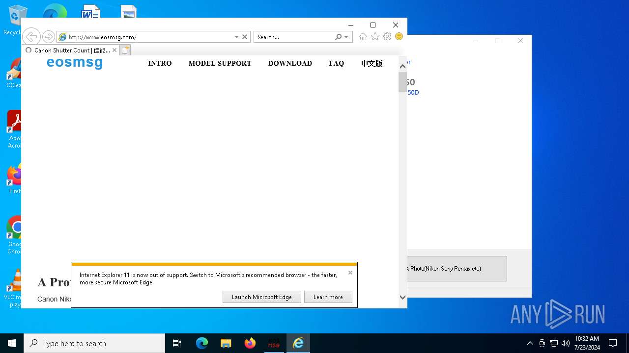Click the blue 50D link in background window

[x=413, y=93]
